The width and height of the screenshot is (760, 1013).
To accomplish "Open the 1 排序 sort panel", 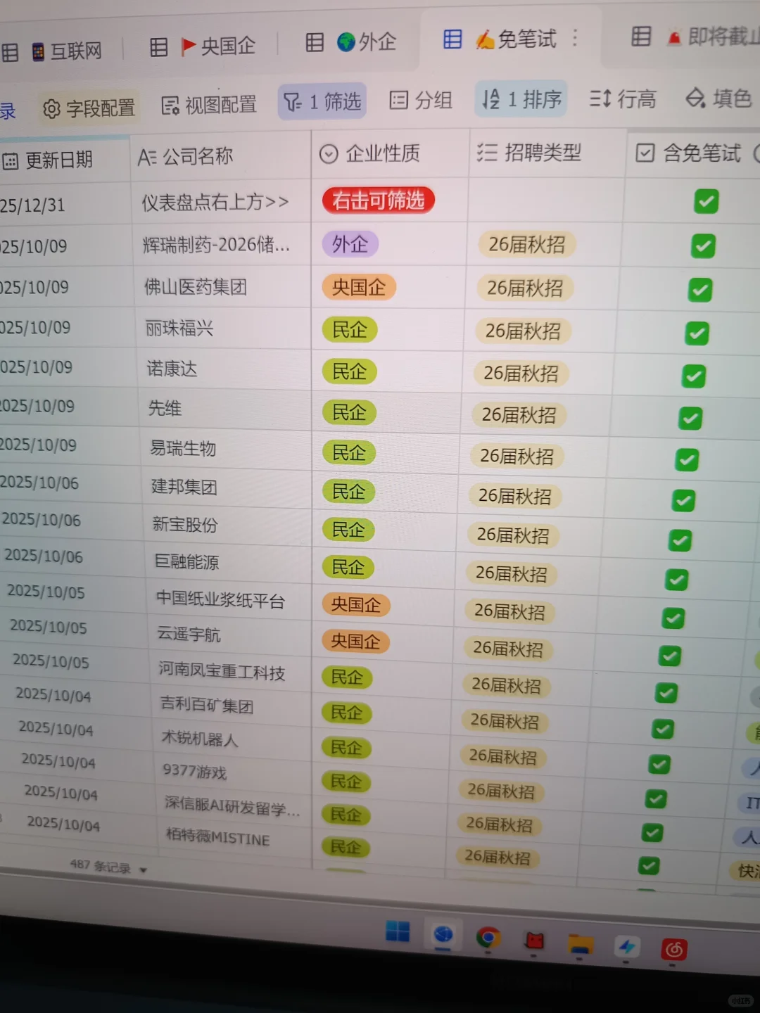I will (521, 99).
